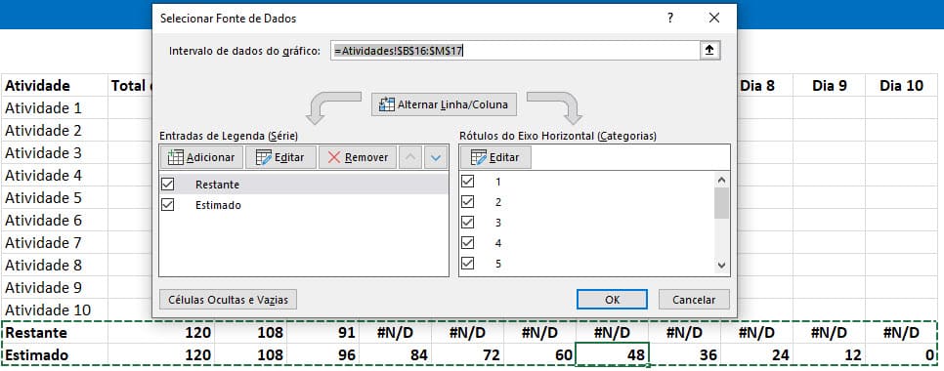Select Estimado cell with value 12
The height and width of the screenshot is (371, 944).
829,354
